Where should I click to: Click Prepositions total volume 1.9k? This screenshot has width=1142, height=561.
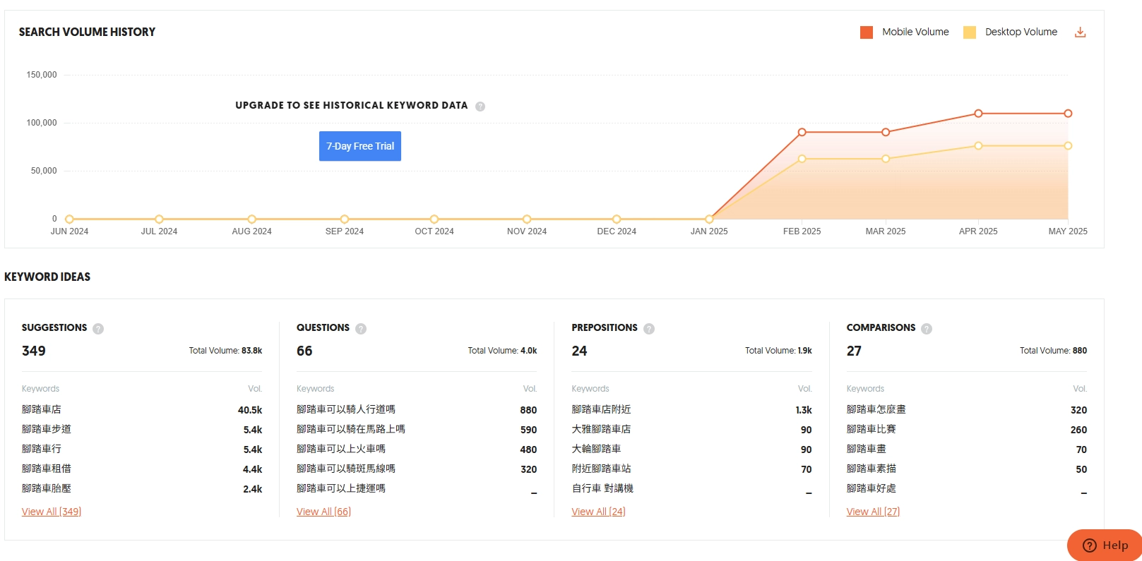pyautogui.click(x=778, y=351)
